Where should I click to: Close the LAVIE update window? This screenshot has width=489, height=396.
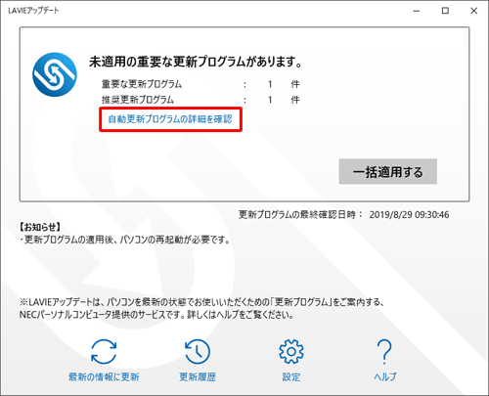[473, 11]
